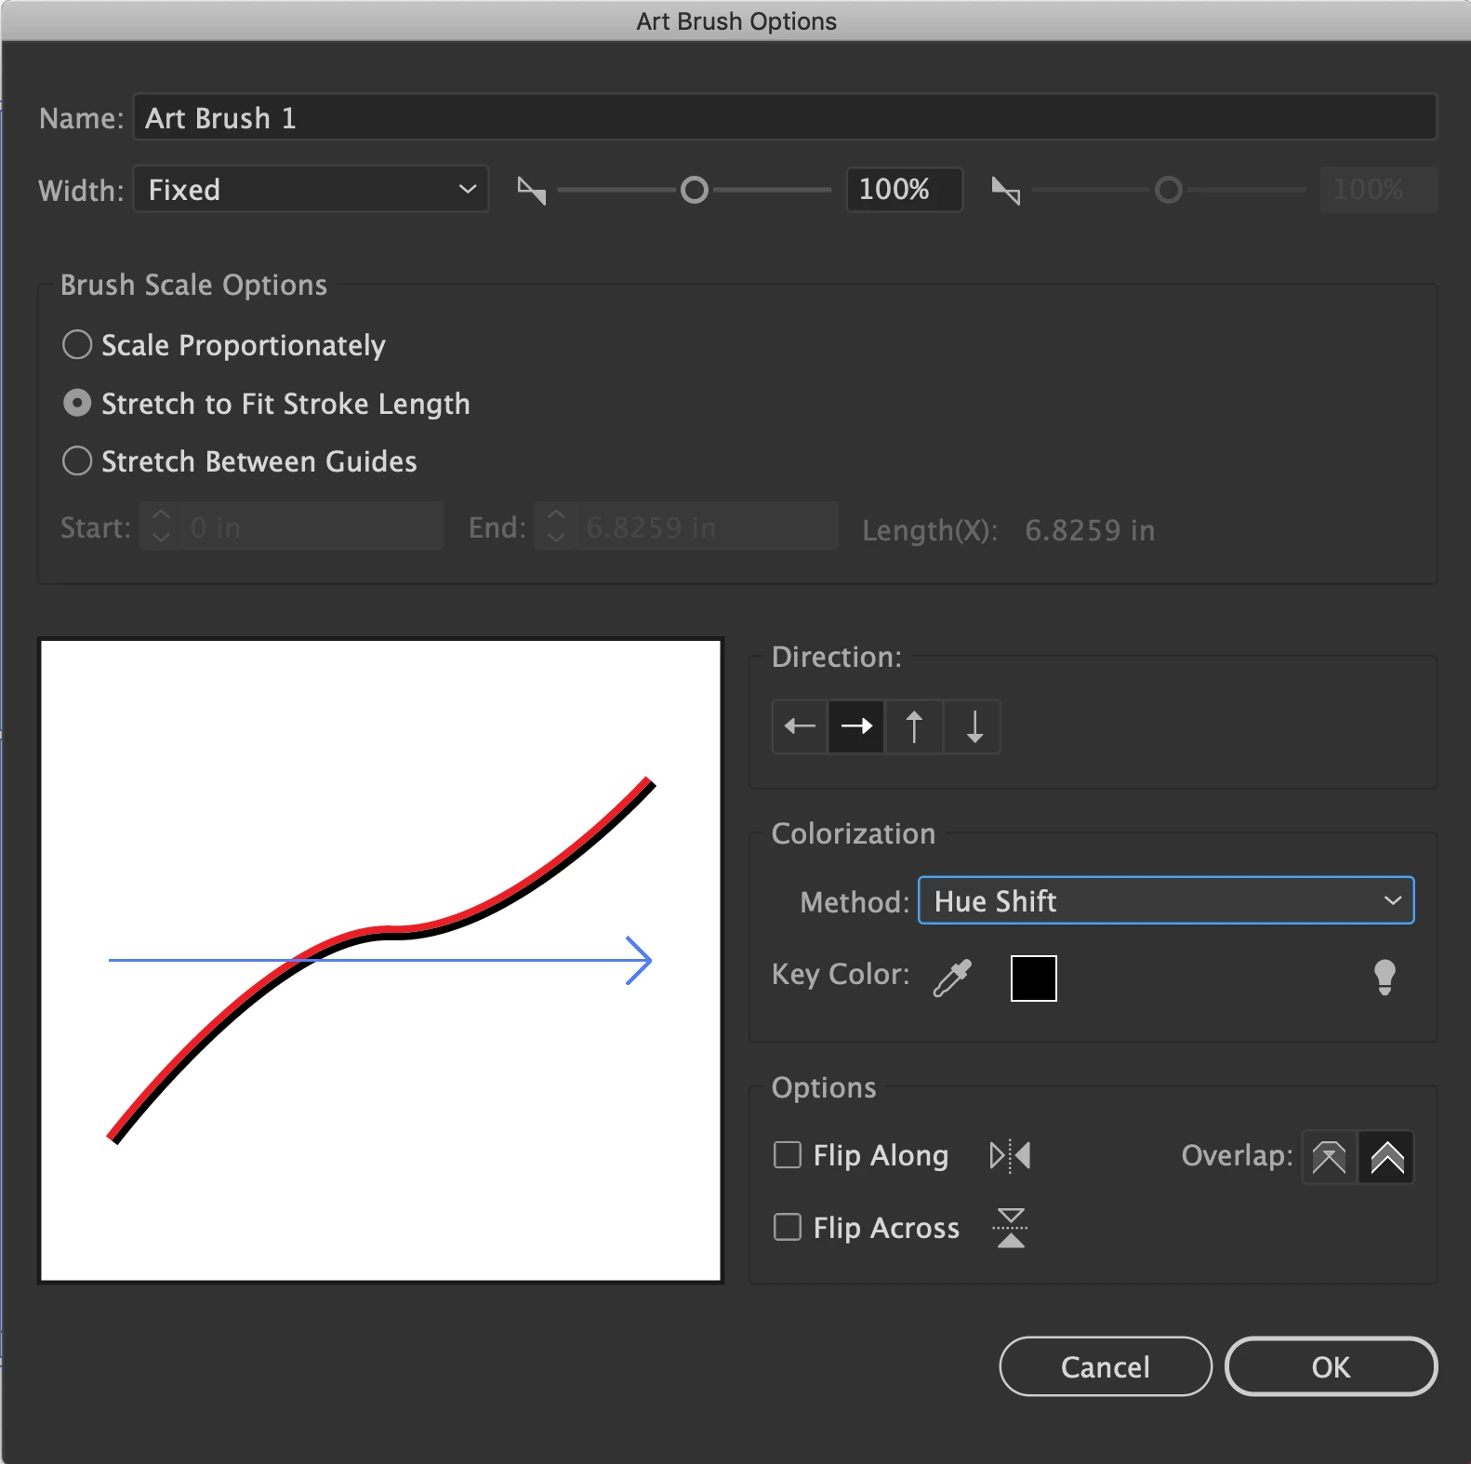Image resolution: width=1471 pixels, height=1464 pixels.
Task: Click the first width slider handle
Action: point(695,191)
